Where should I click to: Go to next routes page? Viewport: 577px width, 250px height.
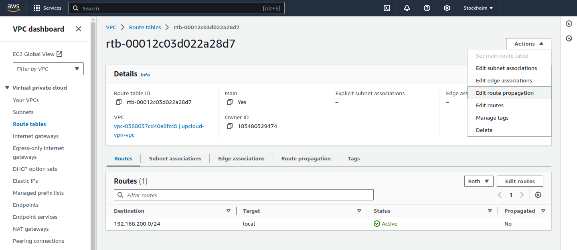pos(522,195)
